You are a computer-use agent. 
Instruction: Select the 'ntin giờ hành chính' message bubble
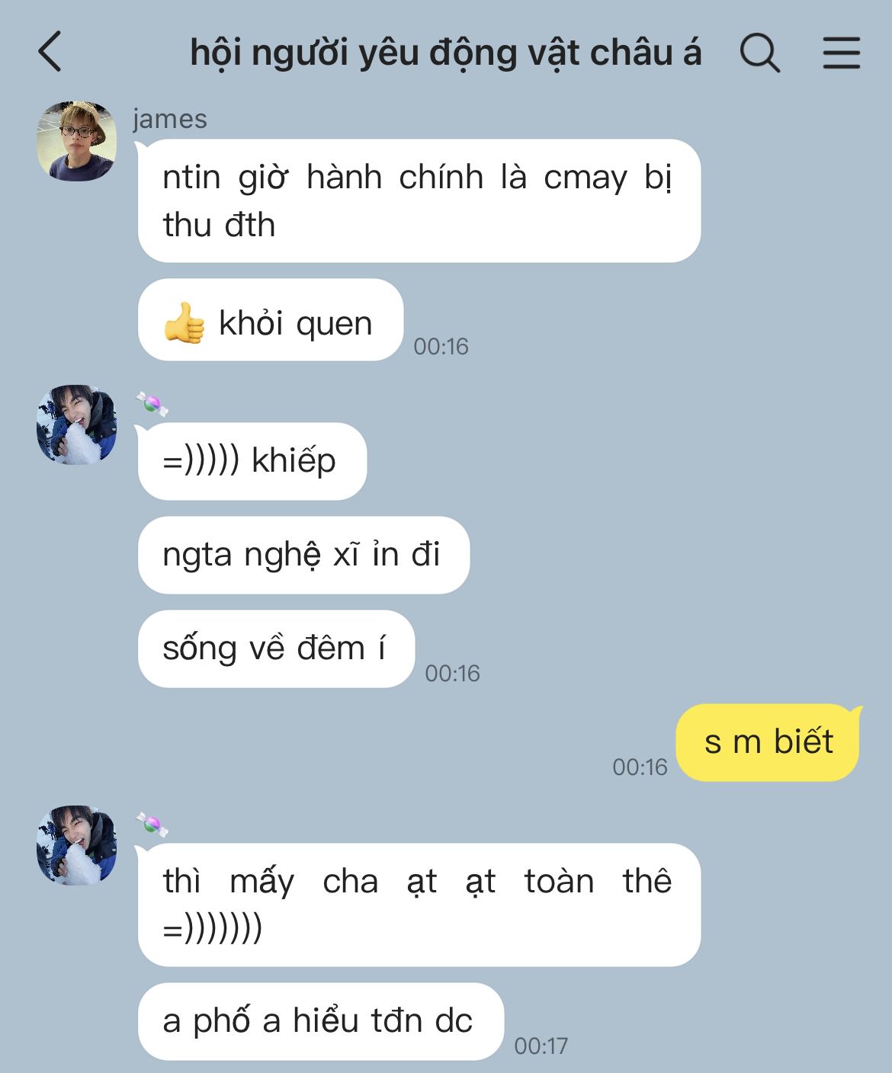click(419, 201)
